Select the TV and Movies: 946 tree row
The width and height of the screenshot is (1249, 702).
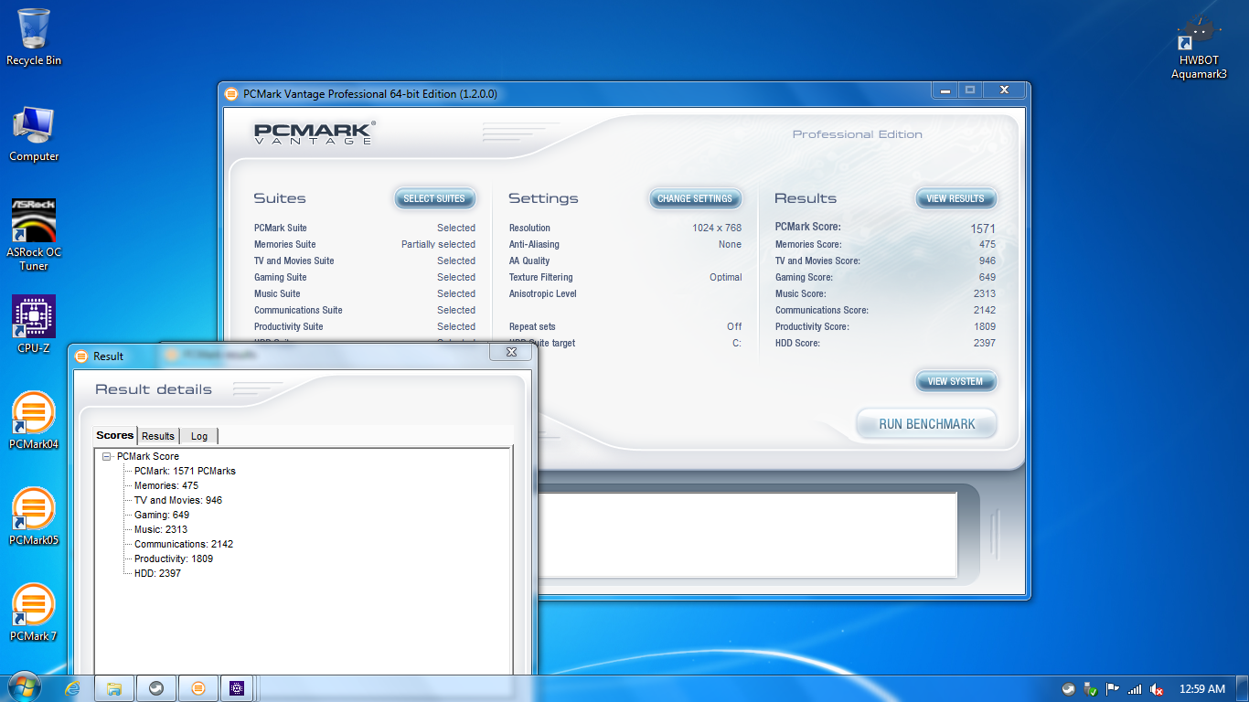pyautogui.click(x=178, y=500)
